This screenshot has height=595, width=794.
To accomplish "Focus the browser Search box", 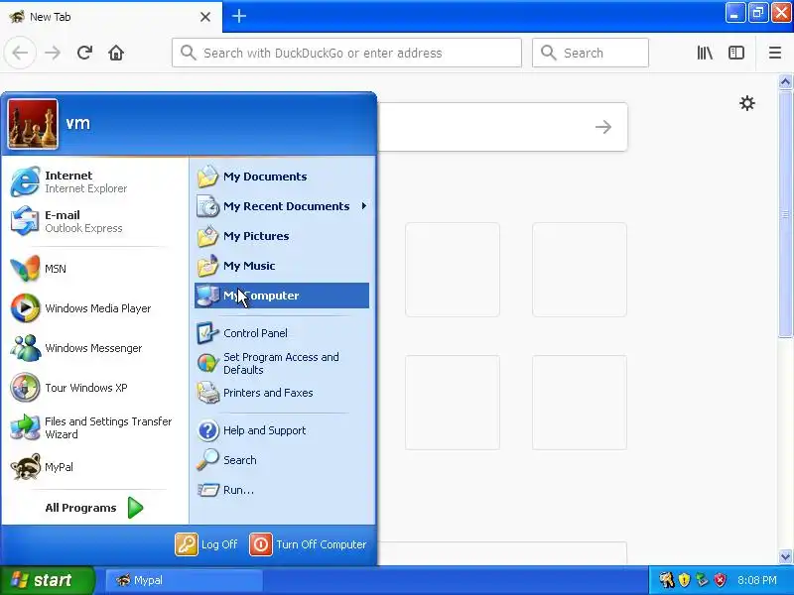I will tap(591, 53).
